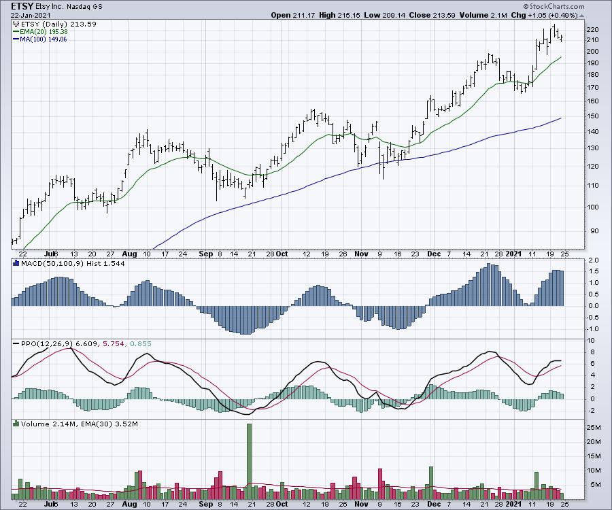Click the price bar icon before ETSY (Daily)
The width and height of the screenshot is (612, 510).
click(x=16, y=24)
